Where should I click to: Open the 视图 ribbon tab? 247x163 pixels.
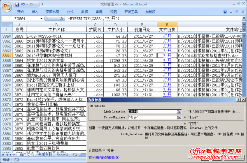pos(114,12)
